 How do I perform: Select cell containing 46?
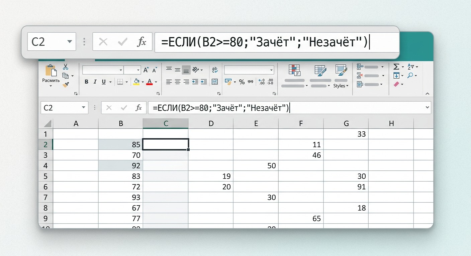click(x=301, y=155)
